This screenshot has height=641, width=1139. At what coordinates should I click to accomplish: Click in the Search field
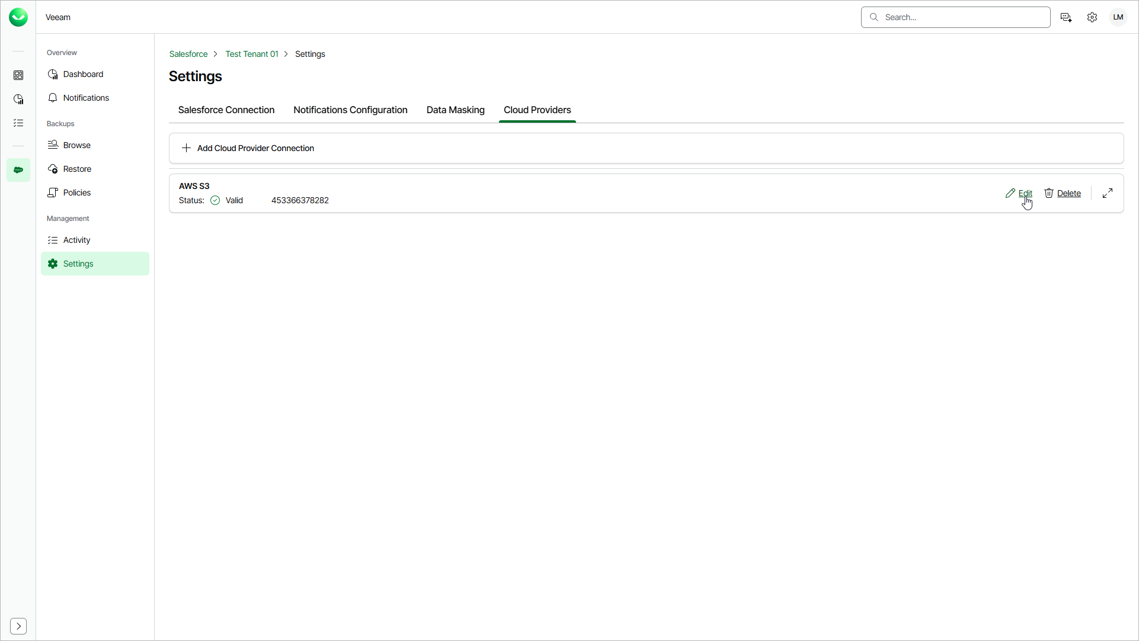[x=956, y=17]
